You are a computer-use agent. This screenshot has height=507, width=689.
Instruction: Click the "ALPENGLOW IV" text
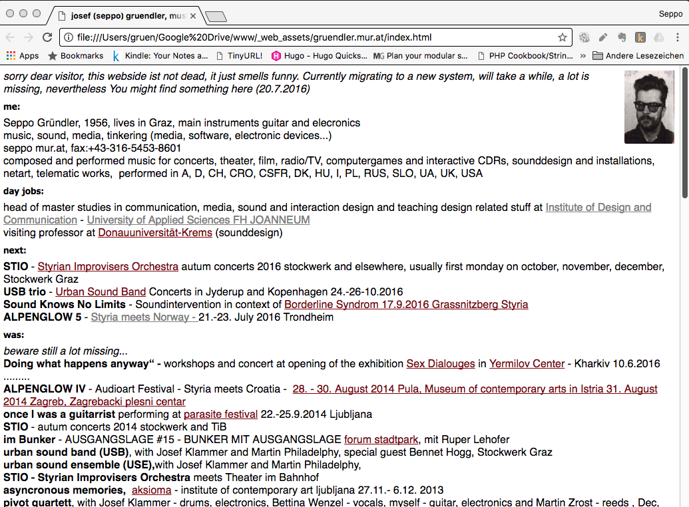(x=45, y=389)
